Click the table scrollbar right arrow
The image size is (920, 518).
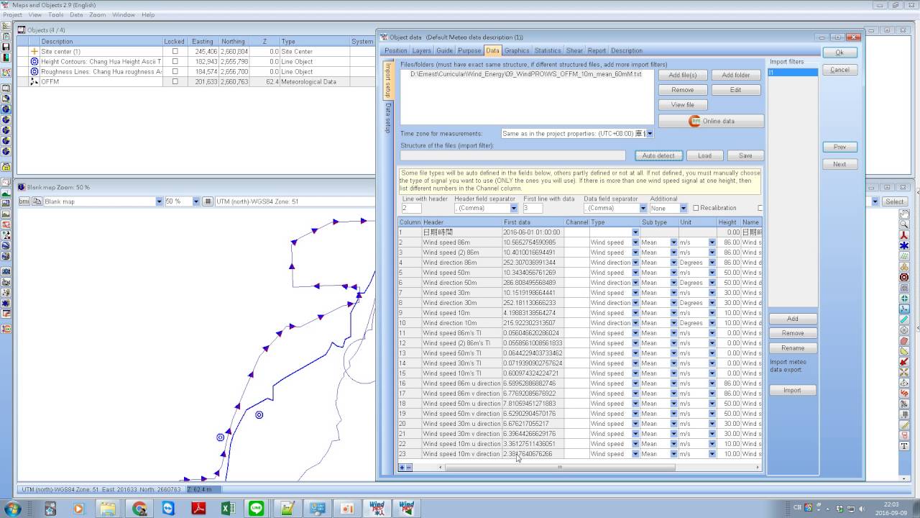coord(758,468)
